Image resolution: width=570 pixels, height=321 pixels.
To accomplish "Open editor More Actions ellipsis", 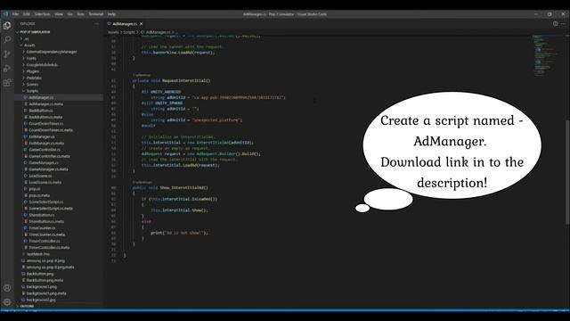I will 564,24.
